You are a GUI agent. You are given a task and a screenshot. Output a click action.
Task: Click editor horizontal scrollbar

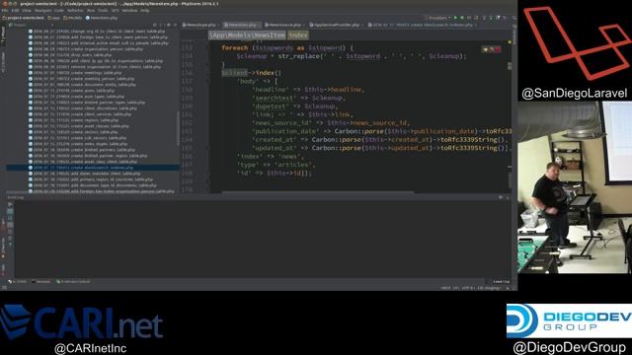318,192
